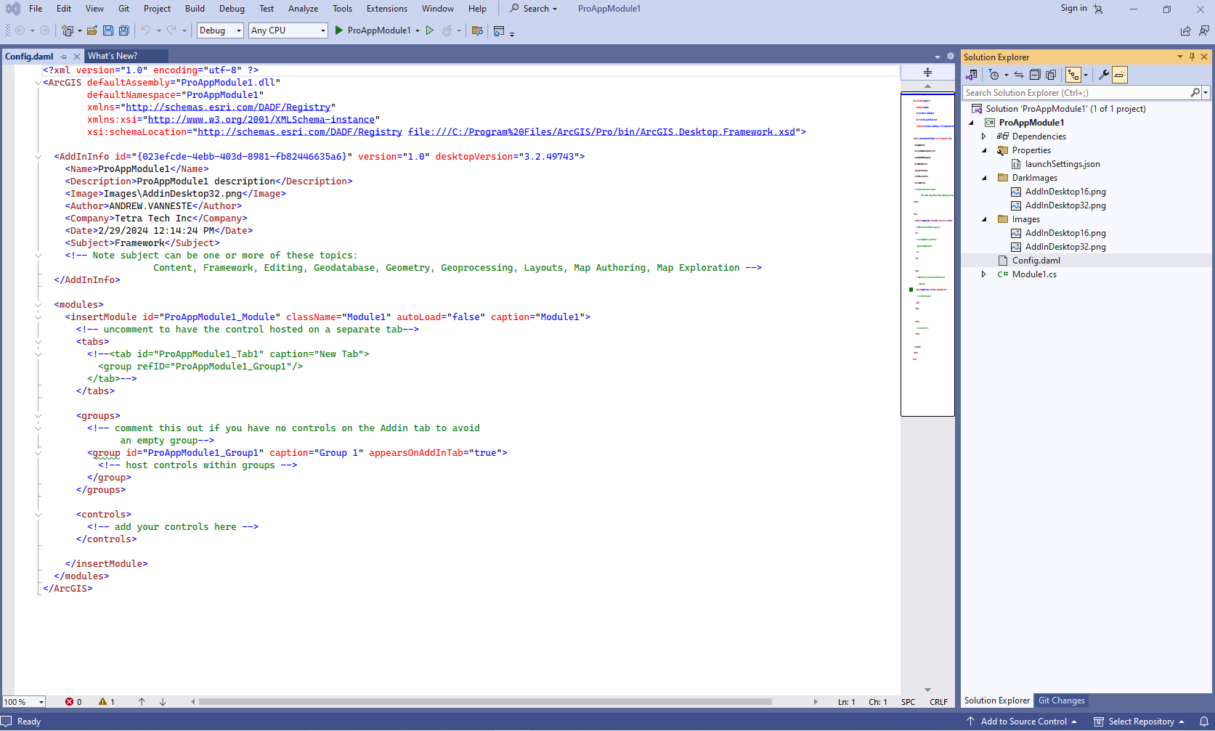This screenshot has width=1215, height=731.
Task: Click the editor tab settings gear icon
Action: (950, 56)
